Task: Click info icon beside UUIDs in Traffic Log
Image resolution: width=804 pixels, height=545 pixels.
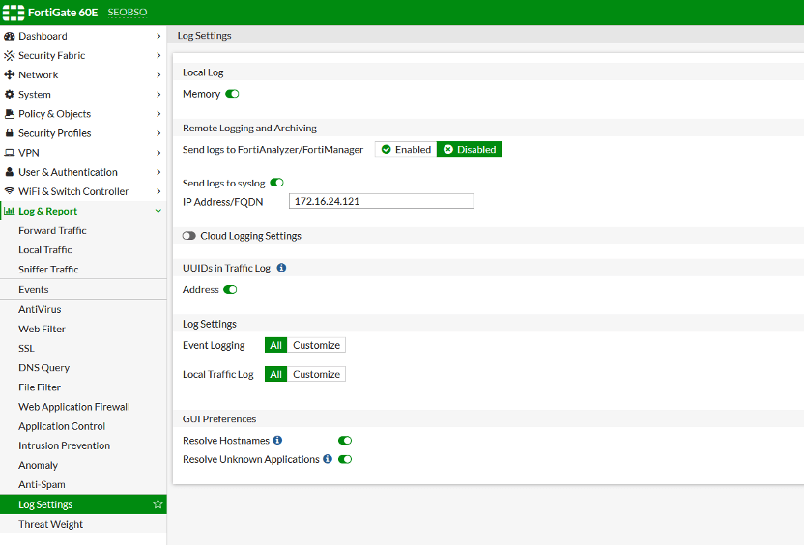Action: coord(281,268)
